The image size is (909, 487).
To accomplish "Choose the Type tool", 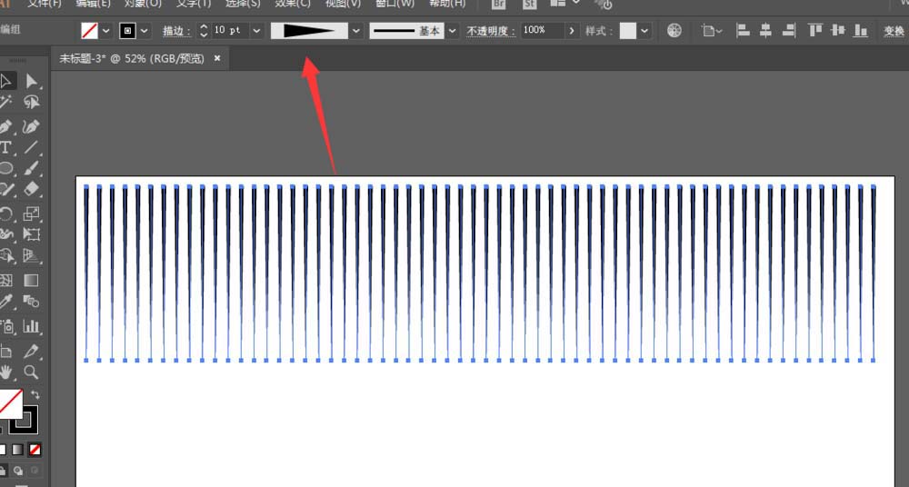I will (x=5, y=147).
